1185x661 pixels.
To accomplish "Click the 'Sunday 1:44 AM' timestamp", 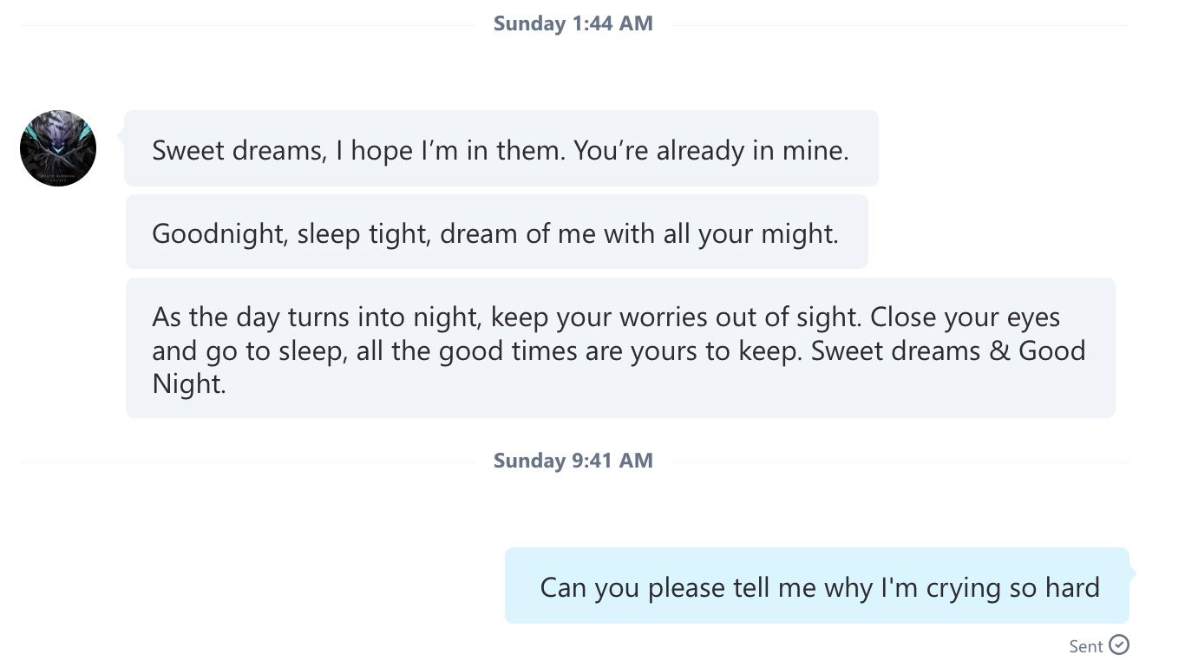I will [573, 23].
